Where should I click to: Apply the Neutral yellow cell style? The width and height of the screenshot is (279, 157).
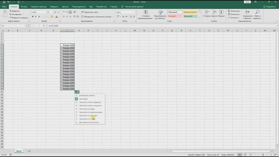tap(190, 12)
